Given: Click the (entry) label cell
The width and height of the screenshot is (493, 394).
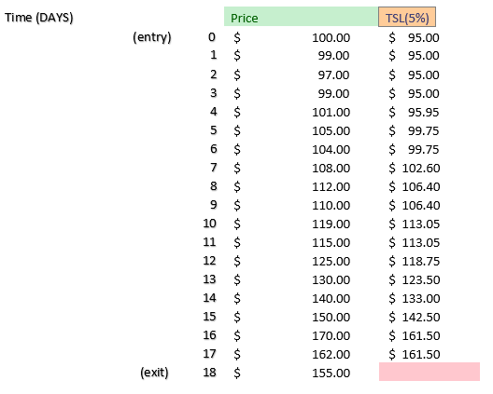Looking at the screenshot, I should point(152,37).
